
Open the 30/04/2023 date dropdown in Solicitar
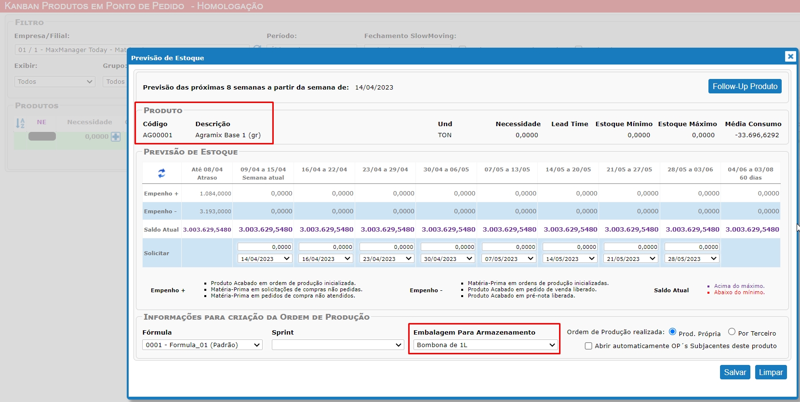pyautogui.click(x=448, y=259)
